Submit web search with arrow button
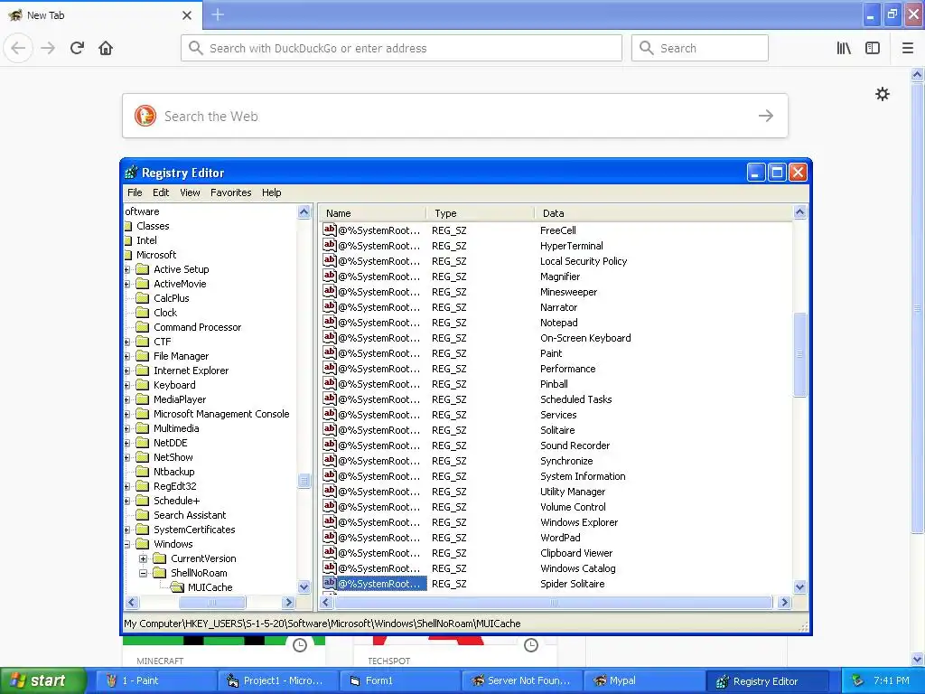 [766, 116]
